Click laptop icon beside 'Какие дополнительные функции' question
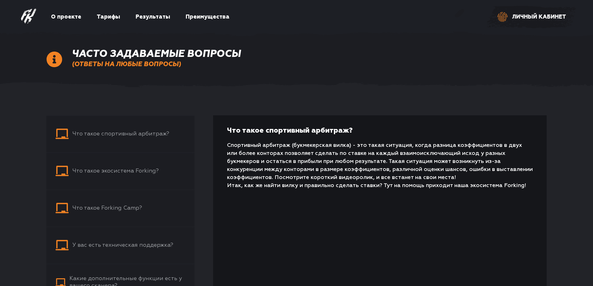593x286 pixels. [x=61, y=282]
